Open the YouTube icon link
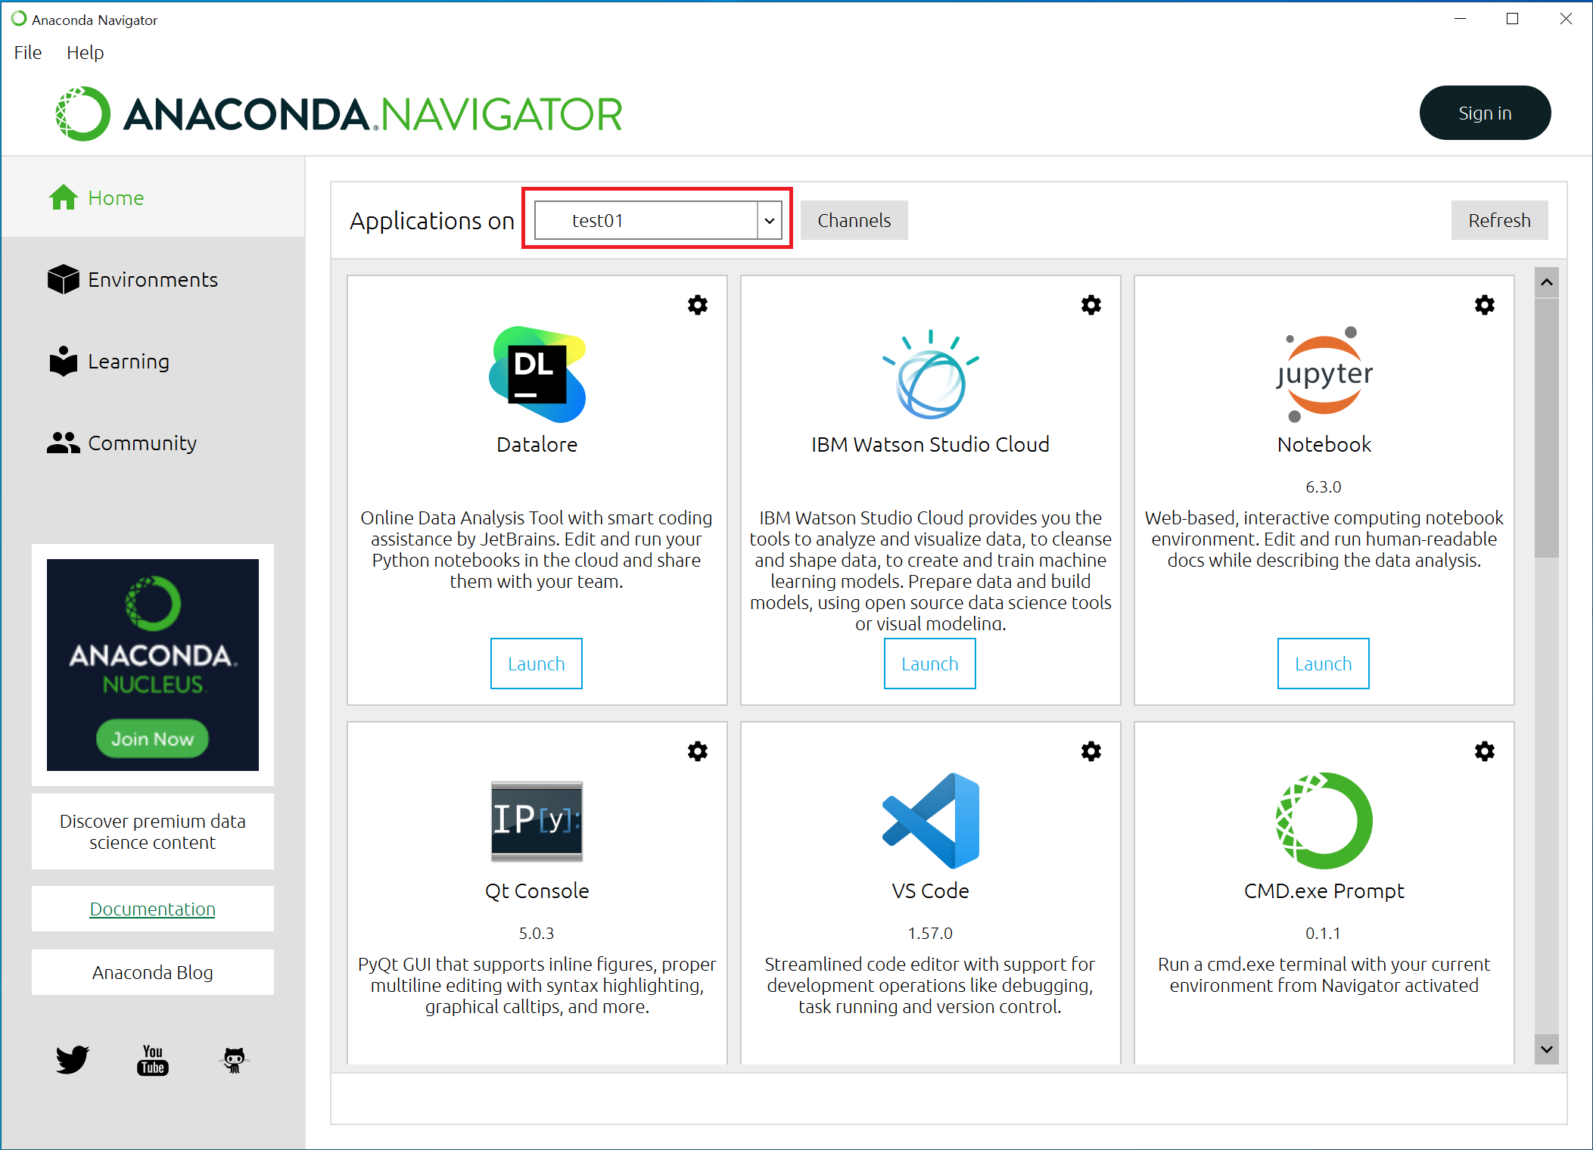 pyautogui.click(x=153, y=1059)
